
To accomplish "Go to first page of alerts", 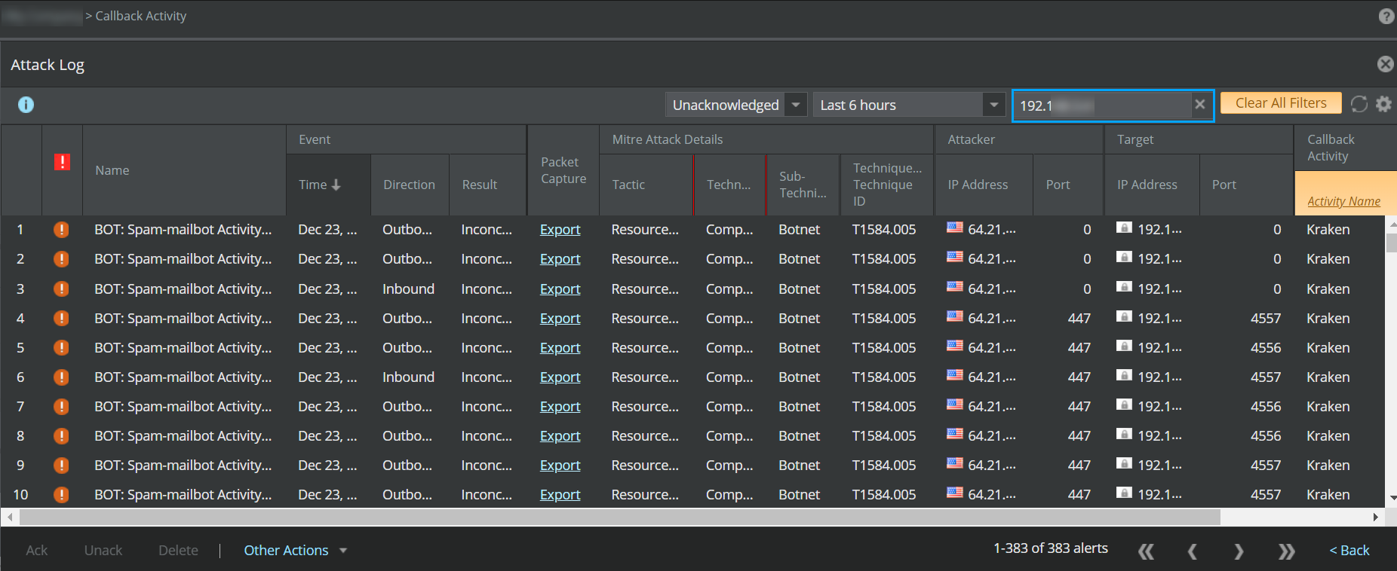I will click(1146, 551).
